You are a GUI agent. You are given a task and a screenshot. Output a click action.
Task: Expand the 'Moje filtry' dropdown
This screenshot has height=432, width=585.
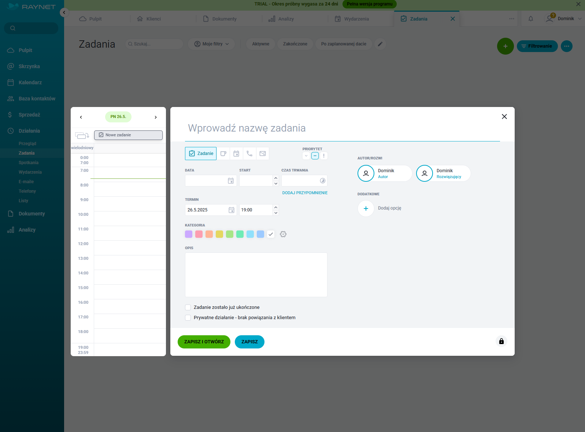click(212, 44)
